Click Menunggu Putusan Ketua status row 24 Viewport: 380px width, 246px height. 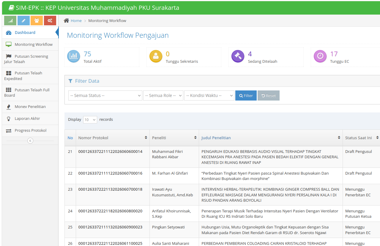tap(358, 214)
